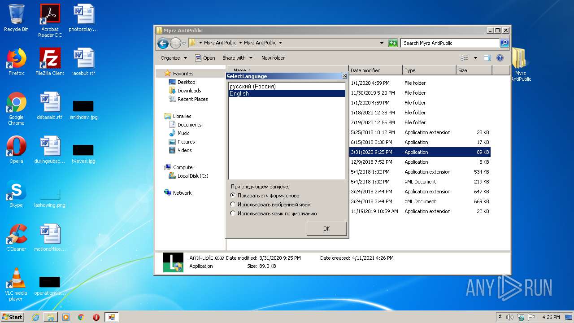This screenshot has width=574, height=323.
Task: Open photosplay document on desktop
Action: pos(83,18)
